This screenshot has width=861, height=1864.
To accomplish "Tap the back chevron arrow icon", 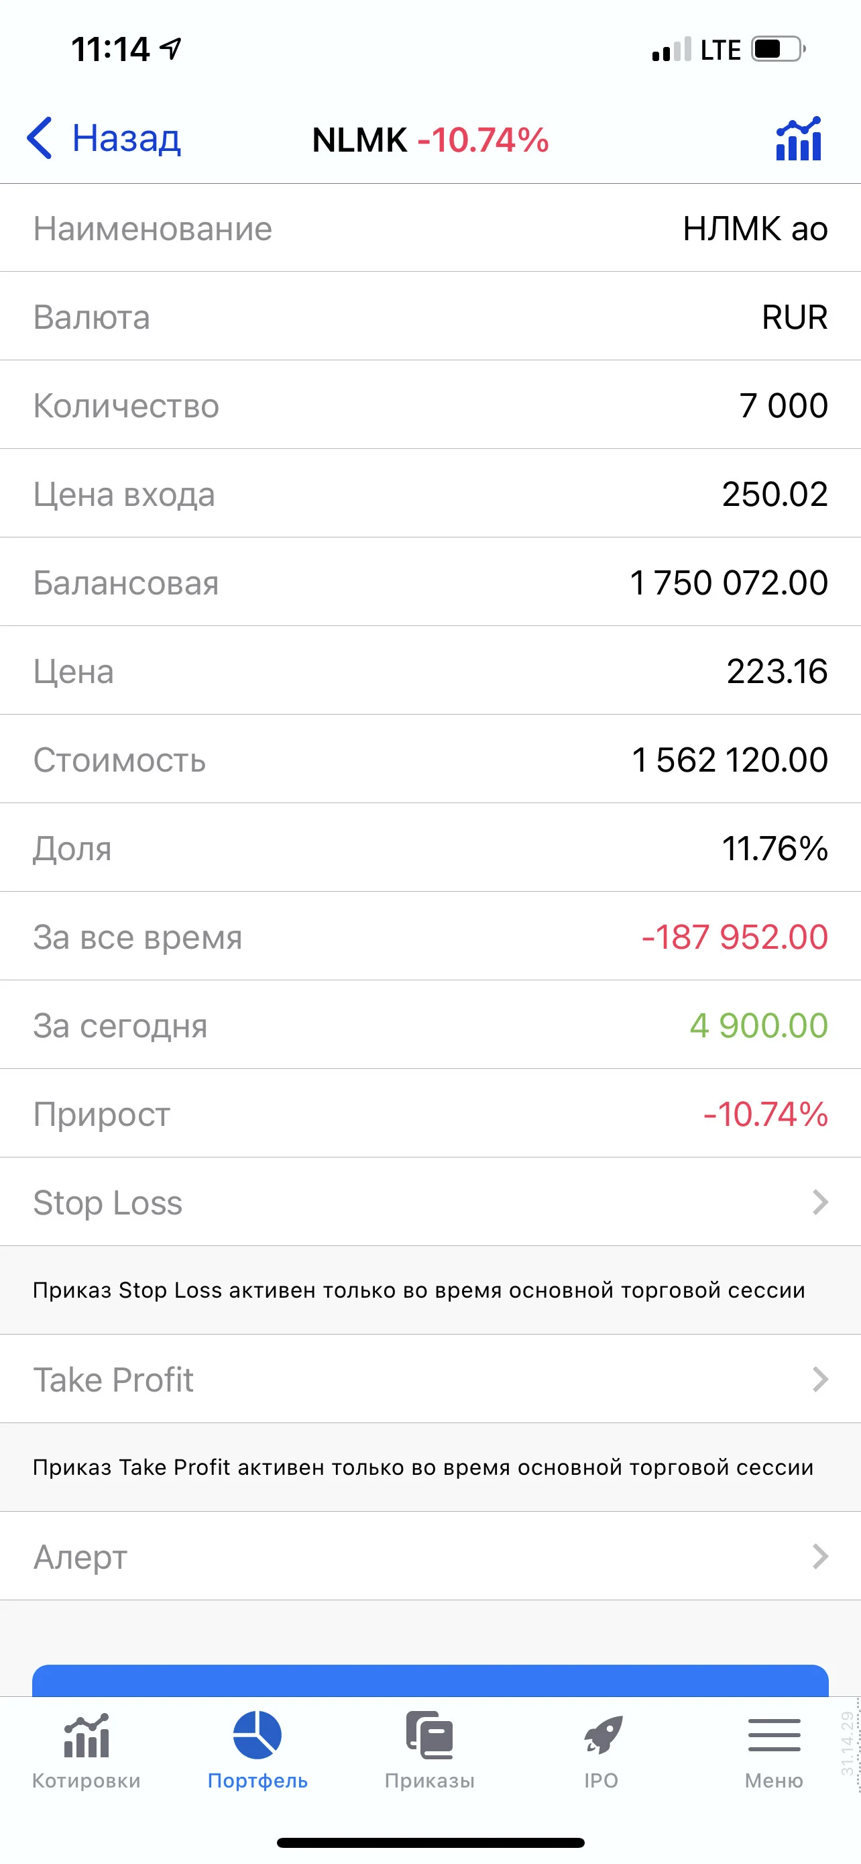I will click(40, 138).
